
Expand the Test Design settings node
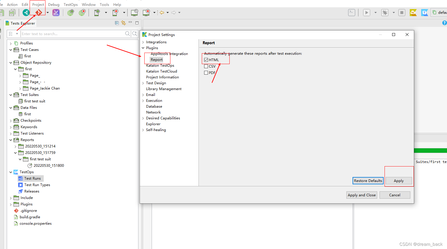tap(143, 83)
